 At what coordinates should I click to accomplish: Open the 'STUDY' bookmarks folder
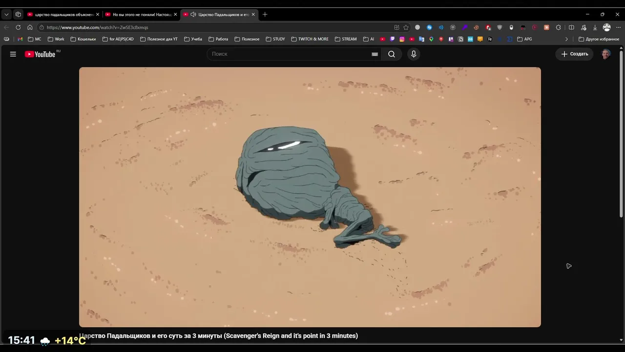(275, 39)
